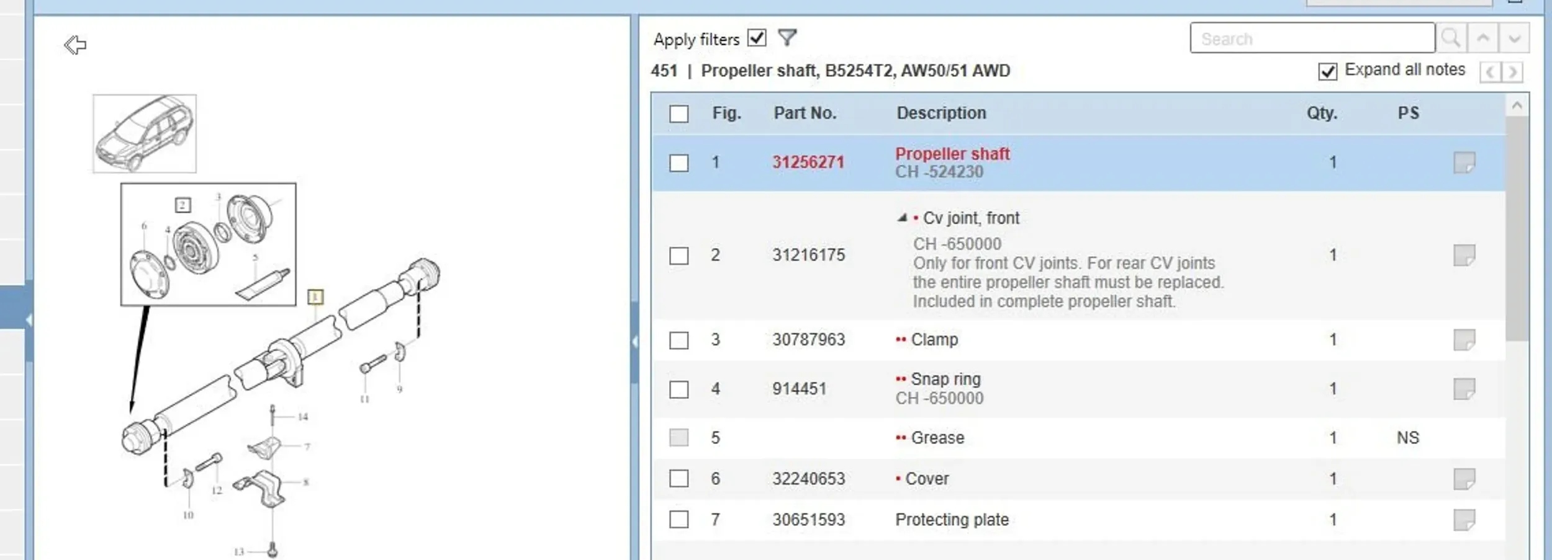The image size is (1552, 560).
Task: Click the Cover description text
Action: (927, 479)
